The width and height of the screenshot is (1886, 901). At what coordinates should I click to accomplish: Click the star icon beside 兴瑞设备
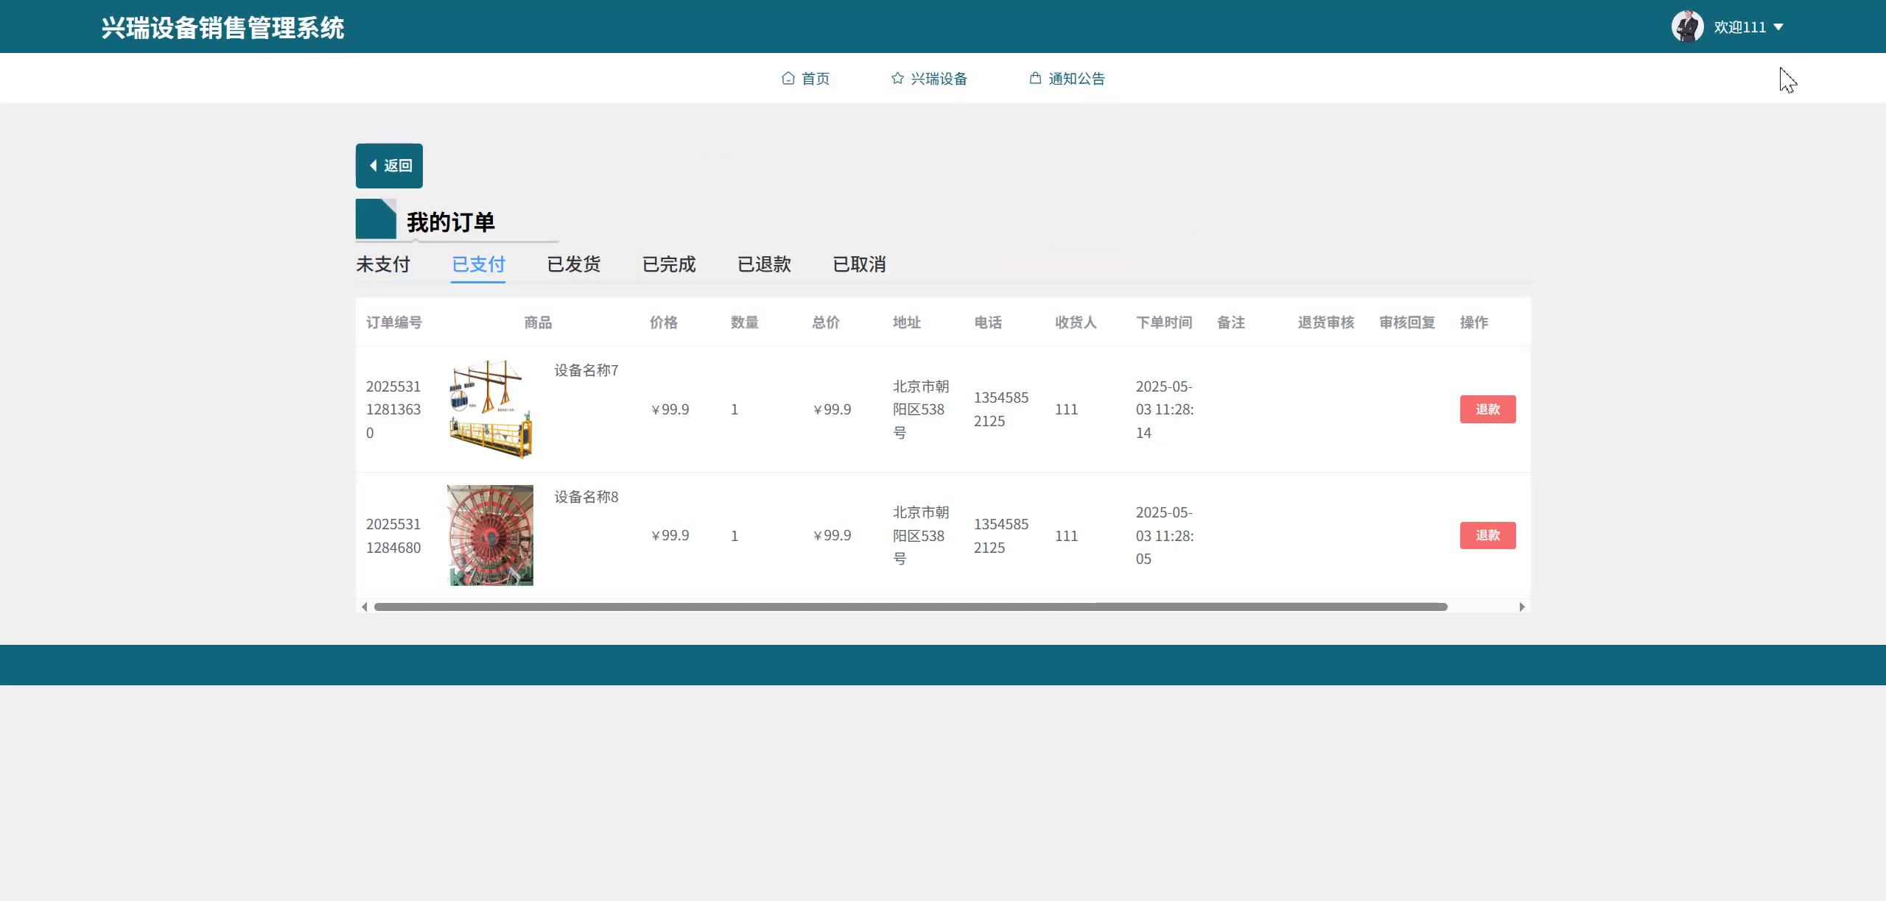point(897,78)
